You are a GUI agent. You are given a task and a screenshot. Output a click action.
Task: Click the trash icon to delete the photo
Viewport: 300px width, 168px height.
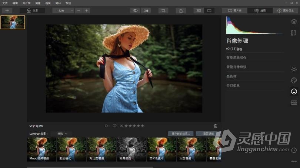216,126
